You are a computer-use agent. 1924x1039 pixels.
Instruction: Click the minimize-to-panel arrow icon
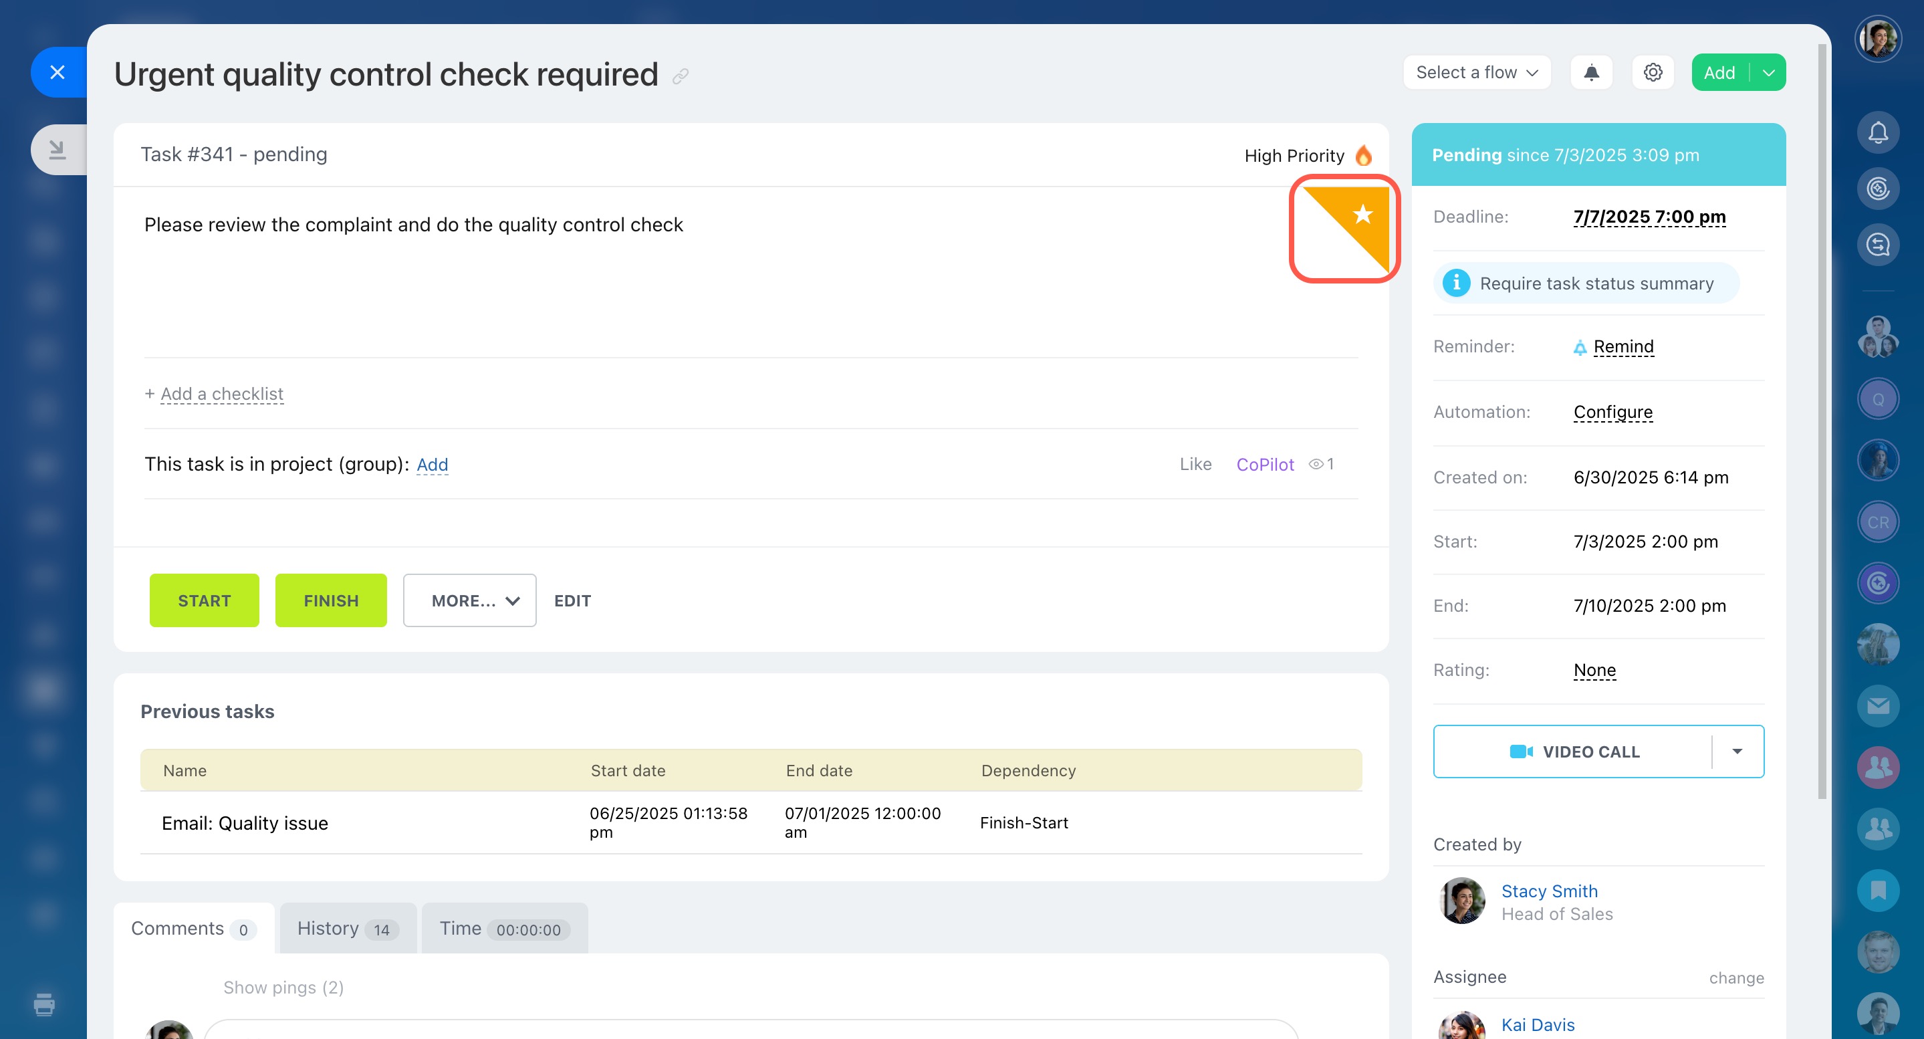coord(57,150)
